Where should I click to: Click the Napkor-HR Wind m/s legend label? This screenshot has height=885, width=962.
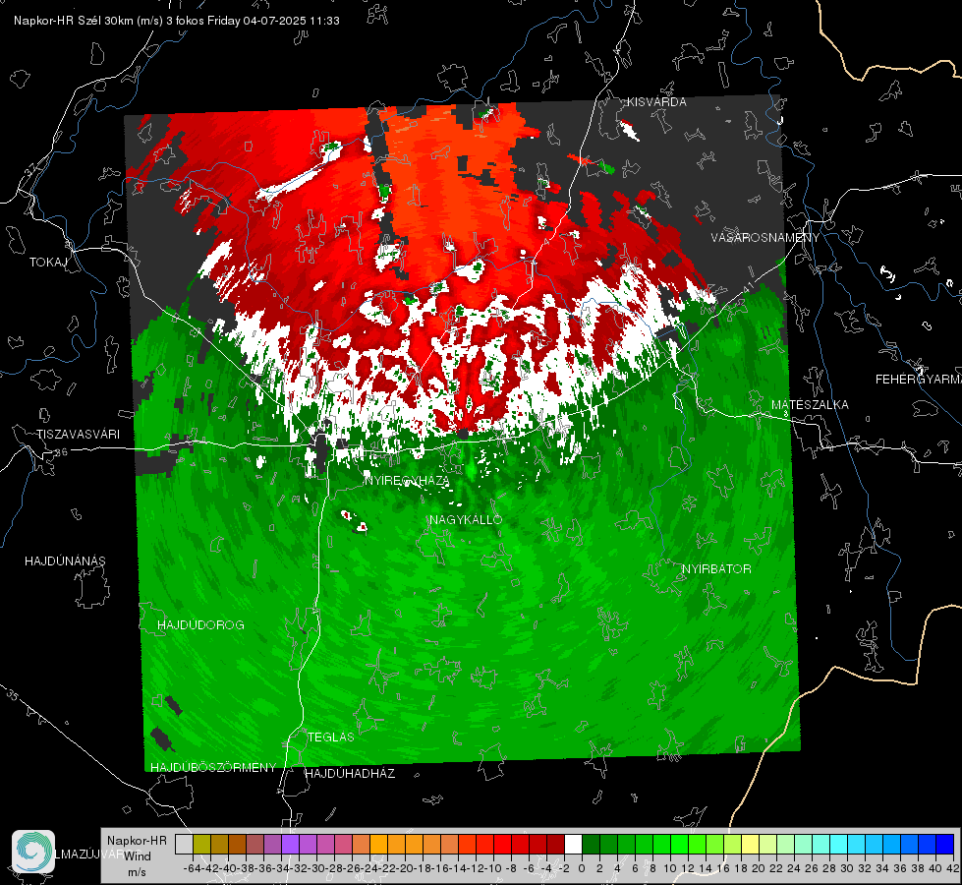coord(137,856)
